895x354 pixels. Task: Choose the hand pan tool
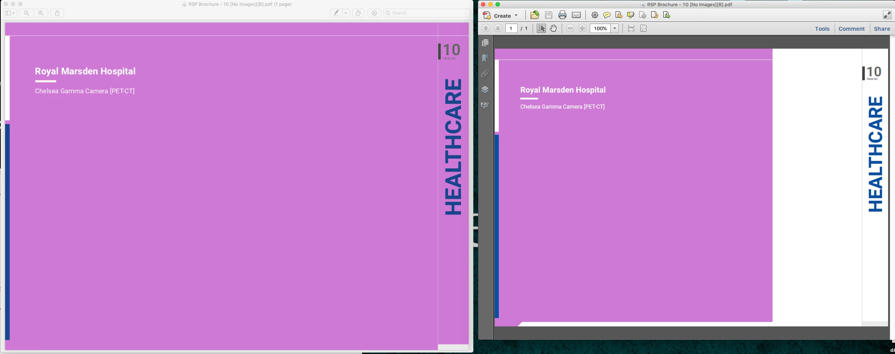coord(553,28)
